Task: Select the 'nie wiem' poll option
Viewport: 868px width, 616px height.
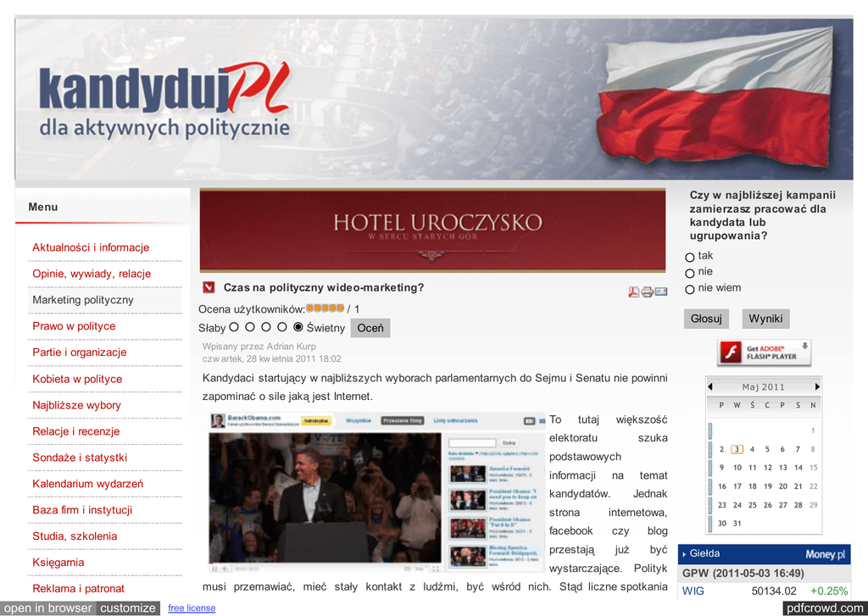Action: coord(690,289)
